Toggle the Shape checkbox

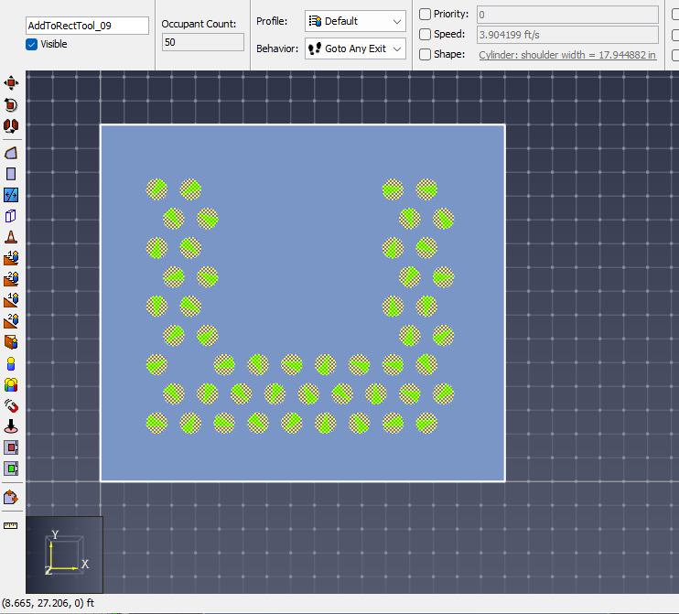coord(425,54)
